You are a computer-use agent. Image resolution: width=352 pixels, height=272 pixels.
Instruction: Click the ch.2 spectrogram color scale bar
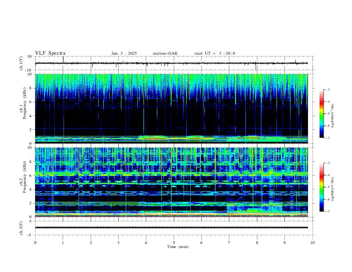[x=321, y=187]
